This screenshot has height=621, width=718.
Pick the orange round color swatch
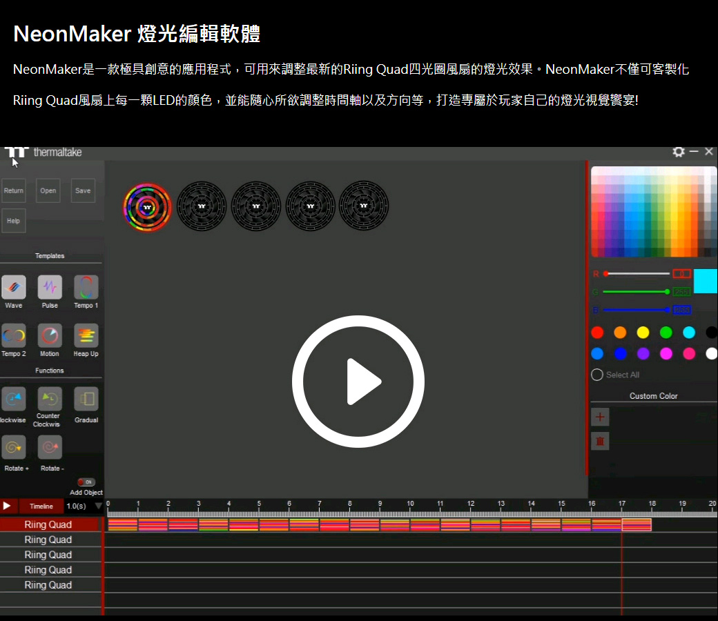(x=620, y=333)
